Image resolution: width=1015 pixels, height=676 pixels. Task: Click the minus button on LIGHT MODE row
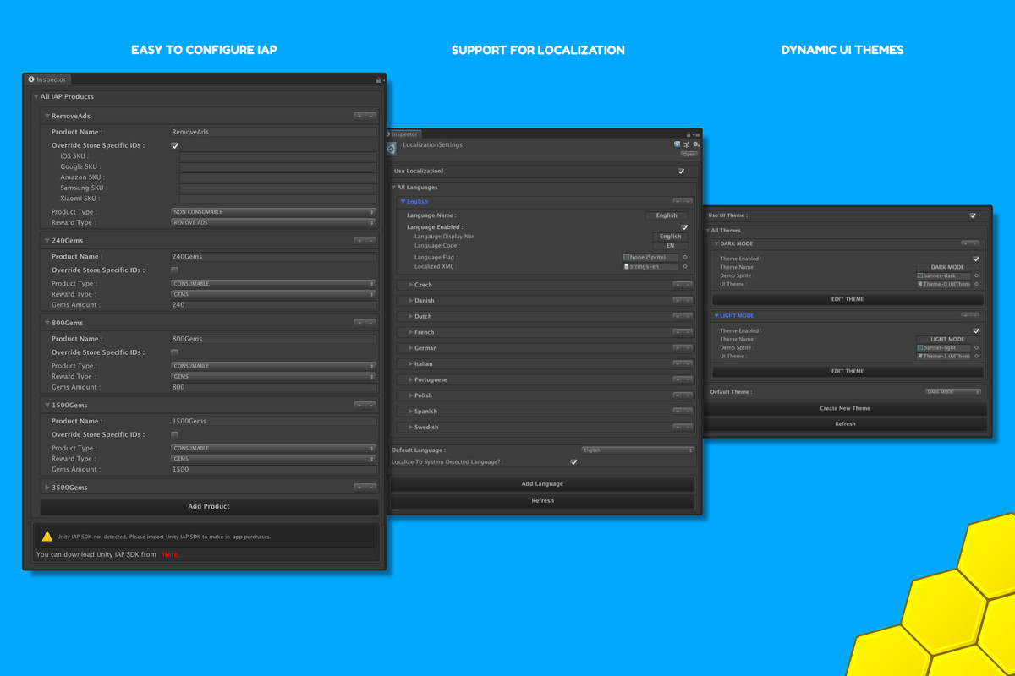click(975, 315)
